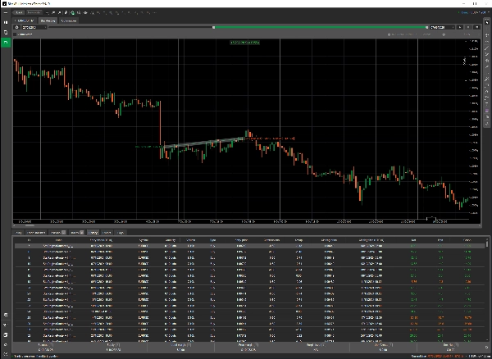Open the Logs tab in bottom panel

121,232
